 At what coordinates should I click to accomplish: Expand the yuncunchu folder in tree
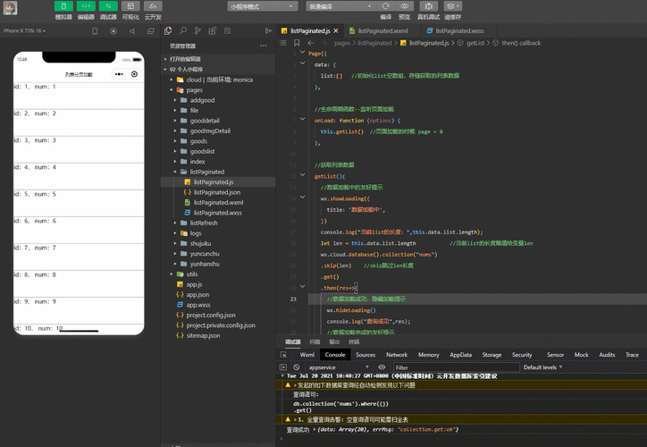click(205, 254)
